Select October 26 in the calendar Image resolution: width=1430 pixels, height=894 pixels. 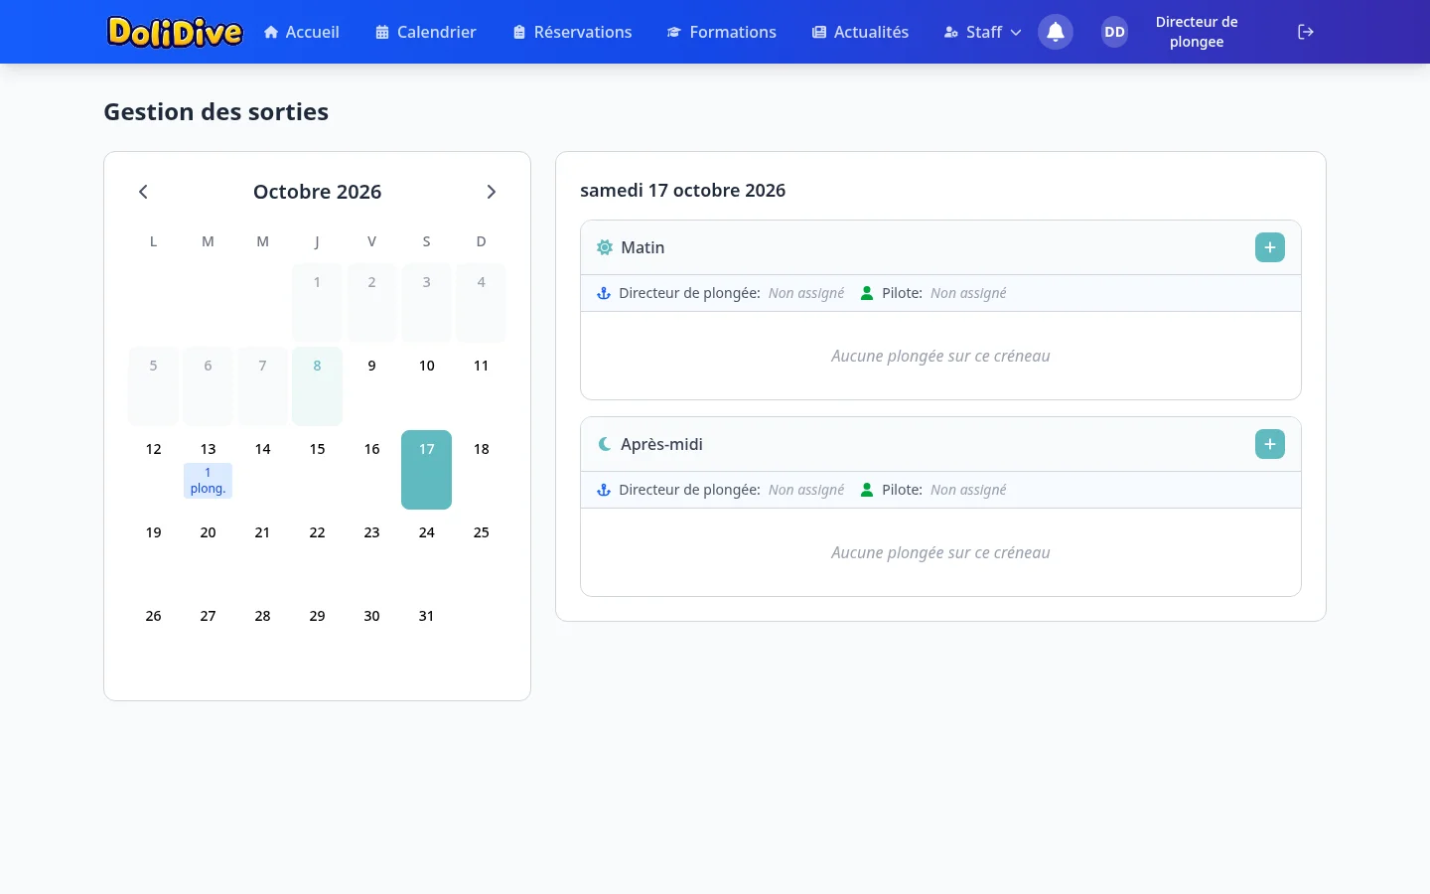tap(153, 637)
